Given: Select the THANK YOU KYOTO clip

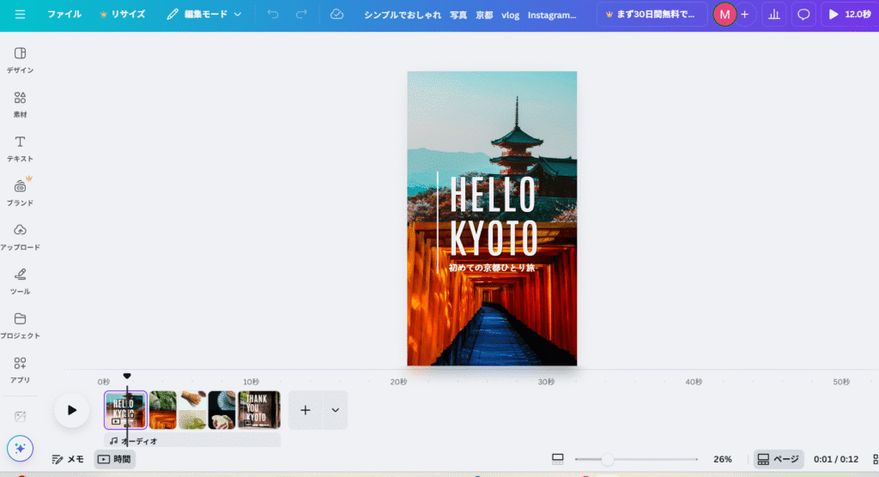Looking at the screenshot, I should pyautogui.click(x=259, y=410).
